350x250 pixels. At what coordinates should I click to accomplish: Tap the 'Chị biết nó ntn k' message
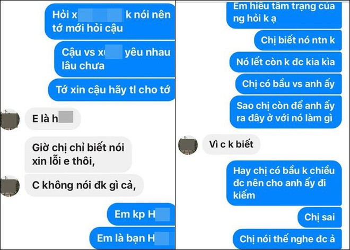tap(298, 40)
